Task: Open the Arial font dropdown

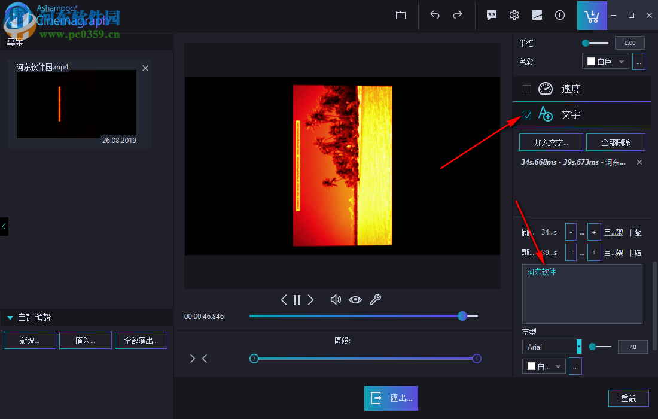Action: tap(550, 347)
